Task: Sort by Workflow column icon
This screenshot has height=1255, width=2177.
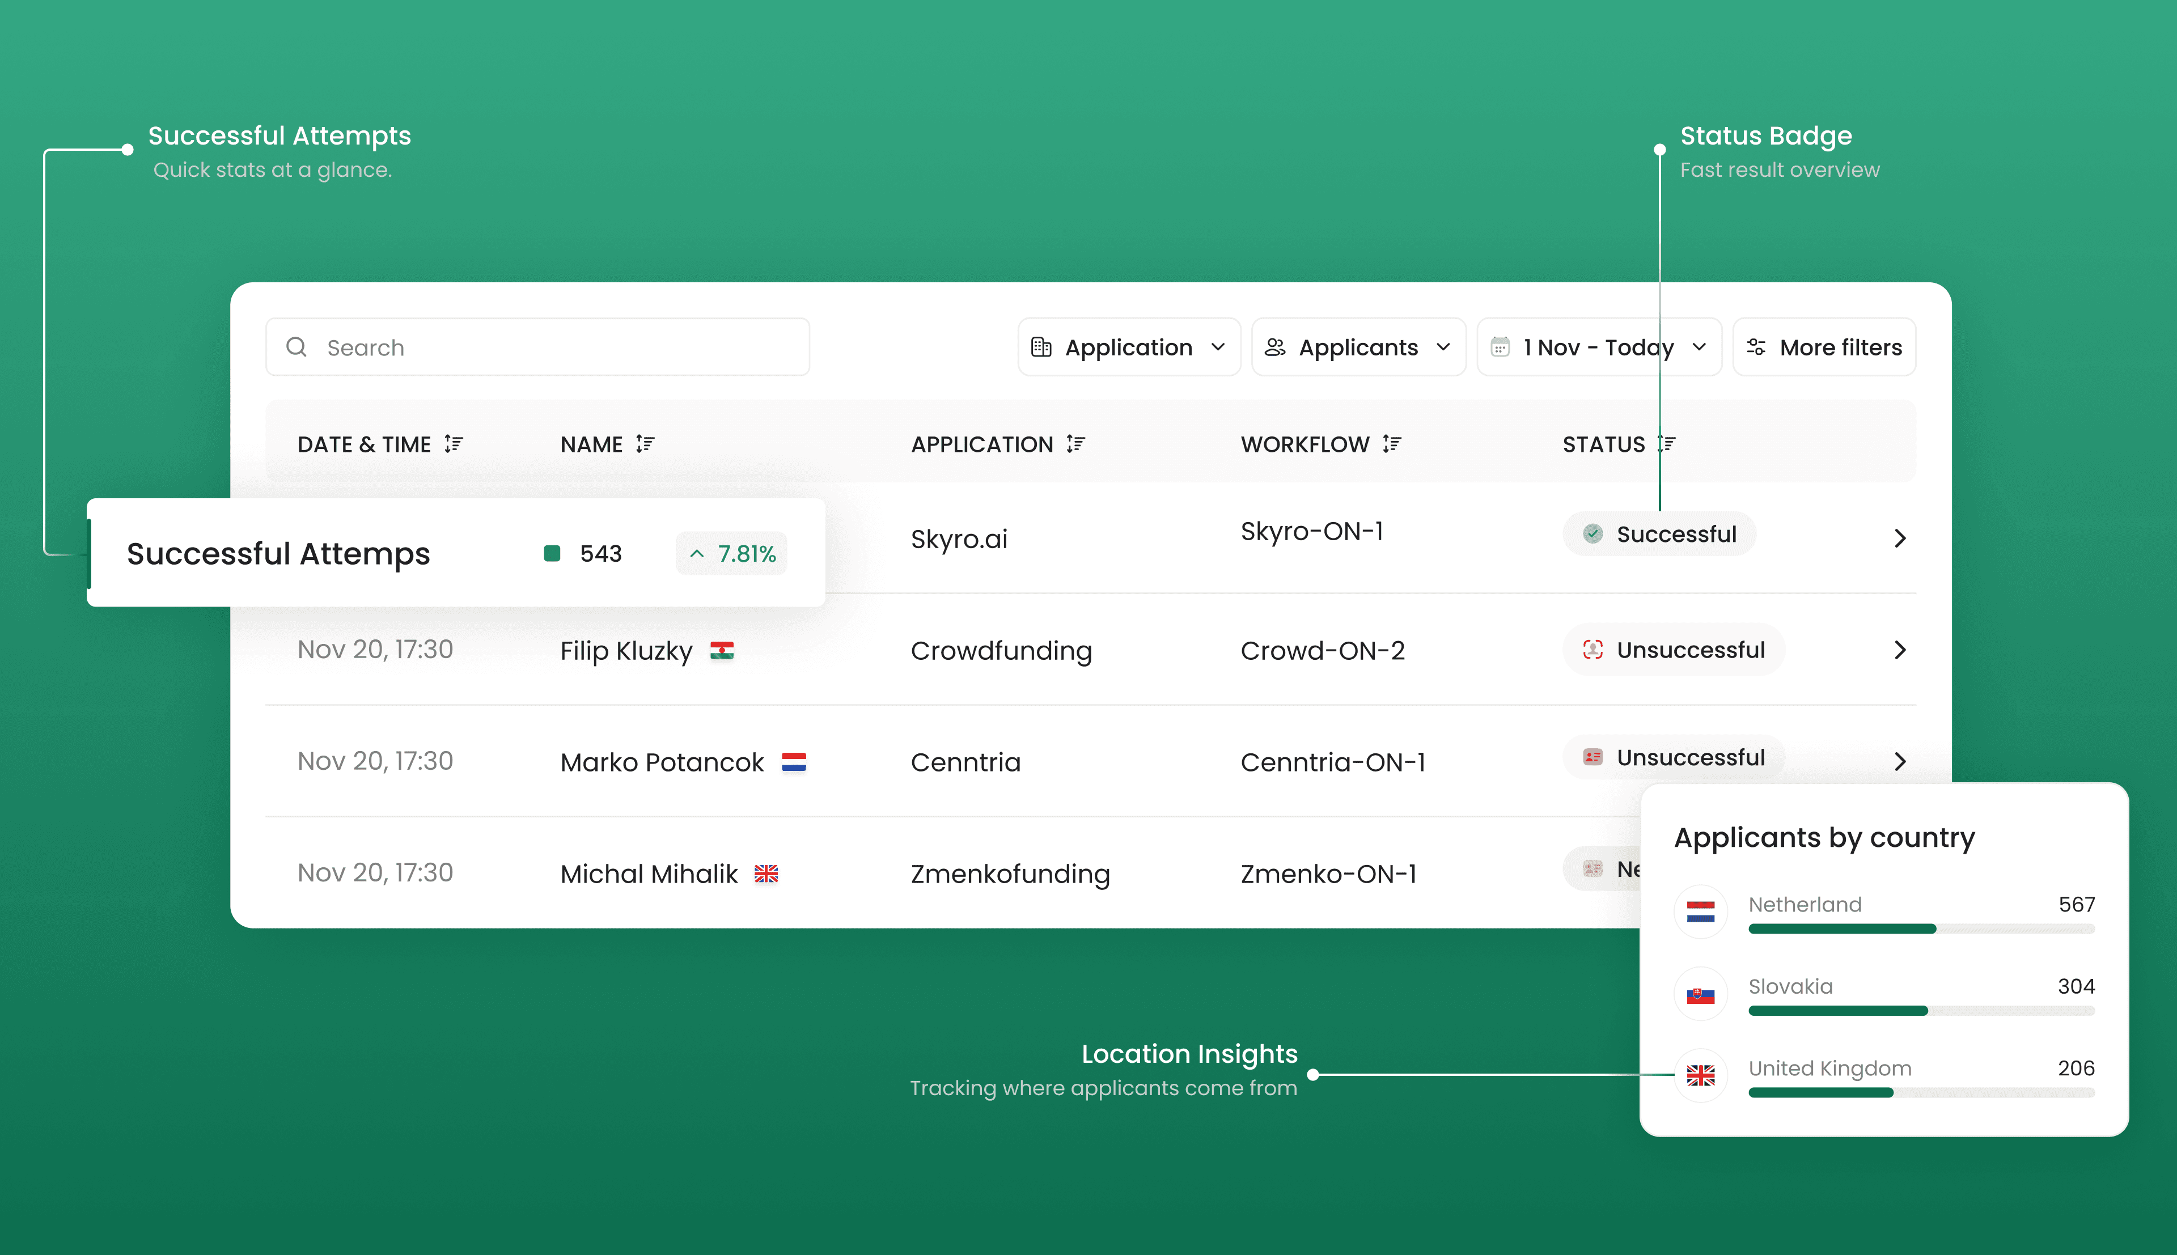Action: tap(1391, 444)
